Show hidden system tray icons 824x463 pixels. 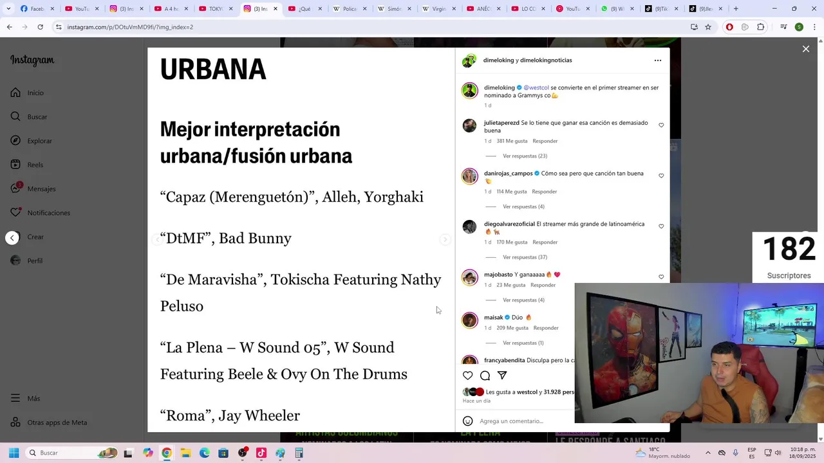(x=708, y=453)
